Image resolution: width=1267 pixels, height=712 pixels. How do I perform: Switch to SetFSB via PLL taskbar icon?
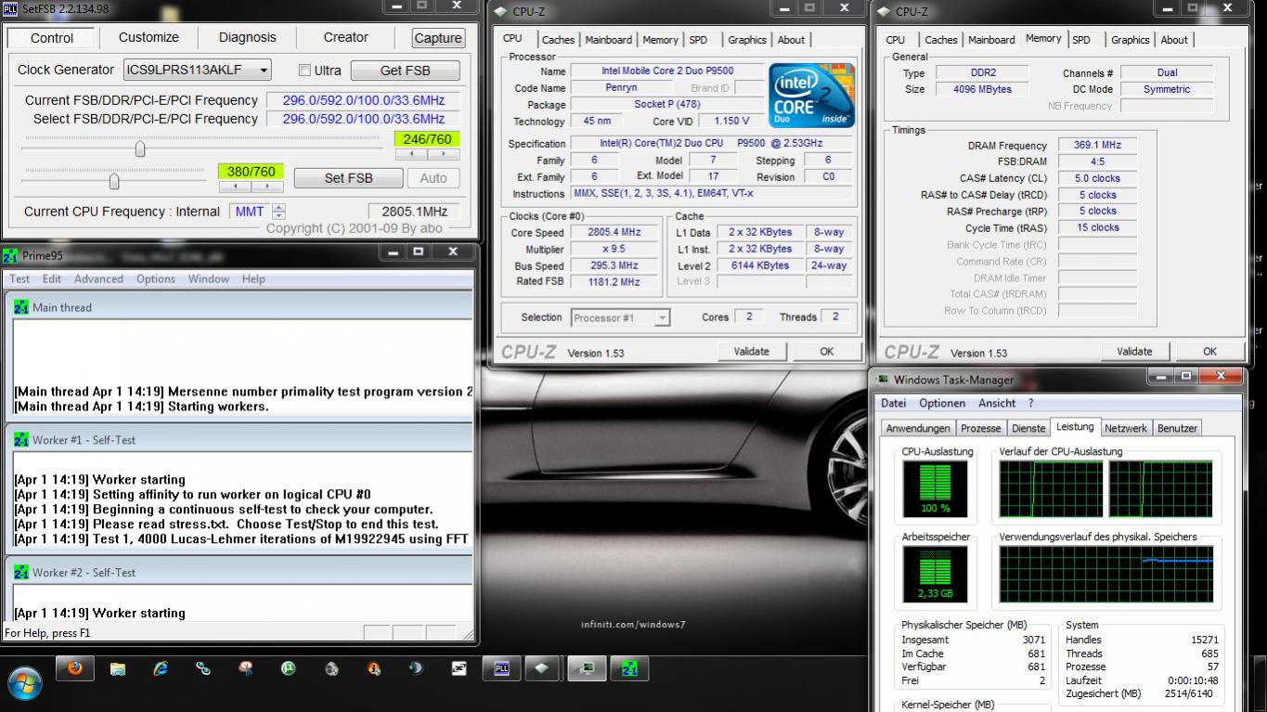500,668
